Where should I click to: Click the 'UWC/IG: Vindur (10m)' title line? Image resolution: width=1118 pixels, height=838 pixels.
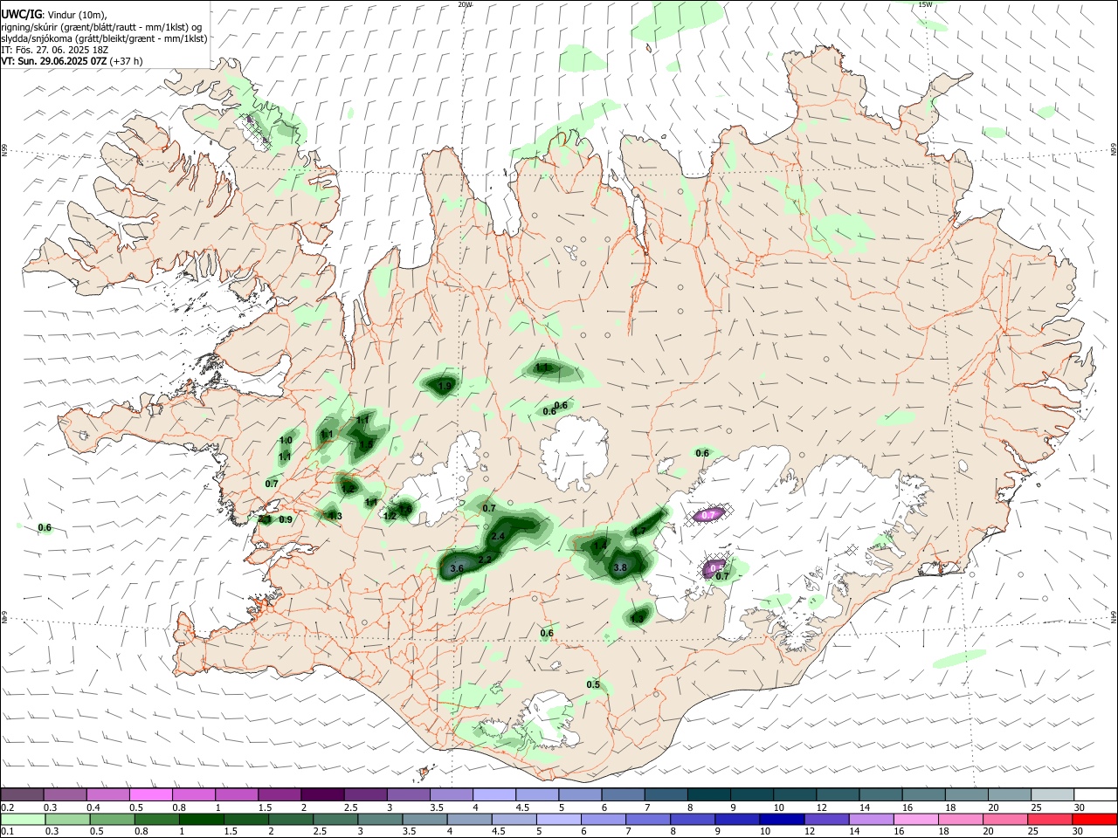(54, 15)
